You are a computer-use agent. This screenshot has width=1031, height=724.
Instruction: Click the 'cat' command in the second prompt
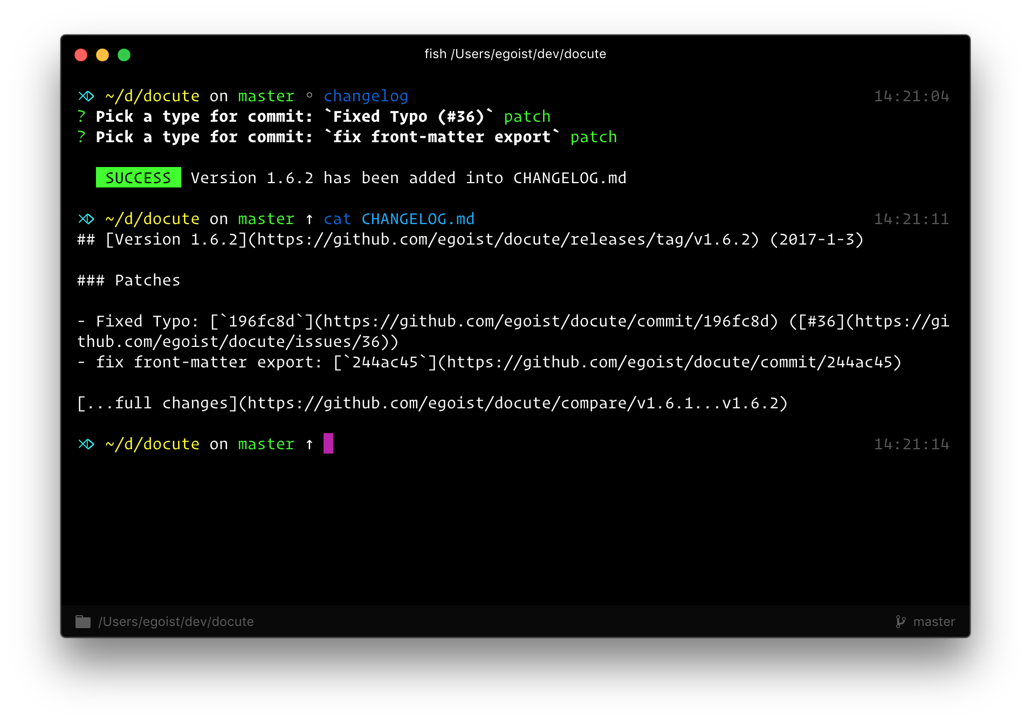pos(337,219)
